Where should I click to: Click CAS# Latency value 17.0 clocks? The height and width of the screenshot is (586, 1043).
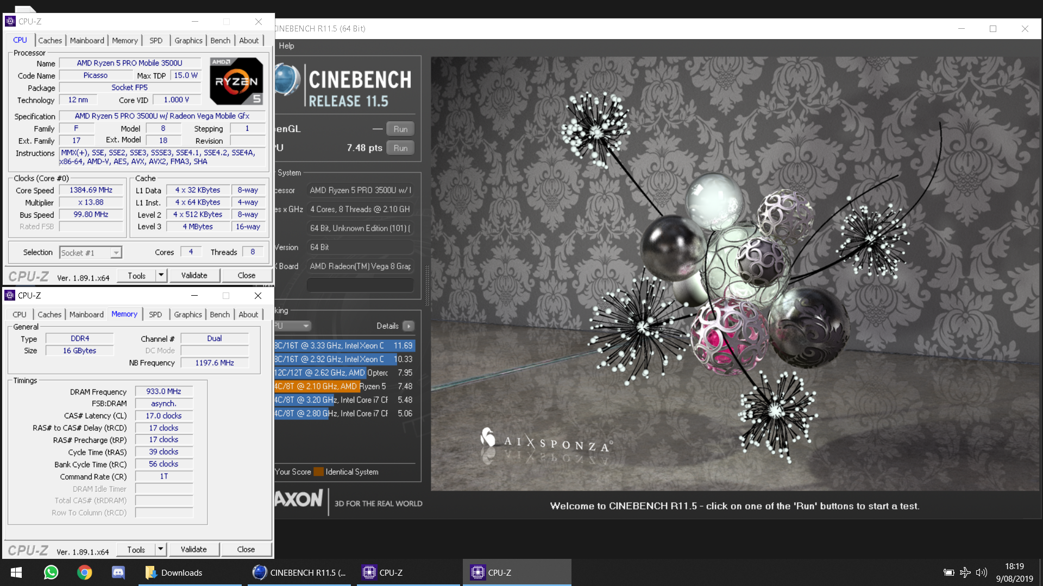(164, 416)
